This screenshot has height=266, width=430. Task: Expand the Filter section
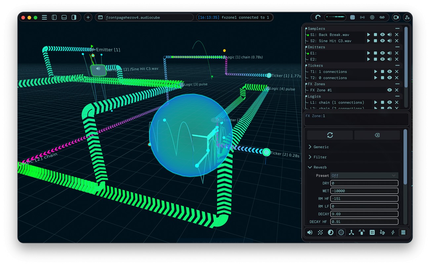[320, 157]
